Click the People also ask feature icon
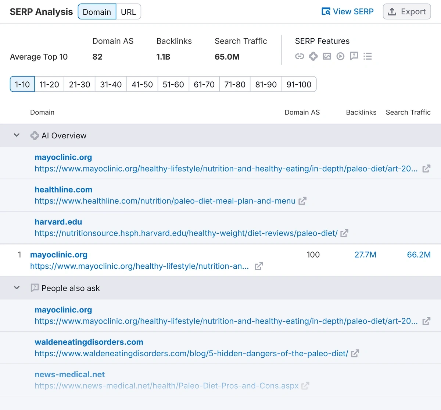 354,56
